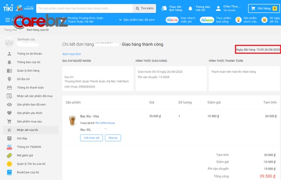Viewport: 281px width, 180px height.
Task: Click the Đơn hàng của tôi breadcrumb
Action: tap(38, 30)
